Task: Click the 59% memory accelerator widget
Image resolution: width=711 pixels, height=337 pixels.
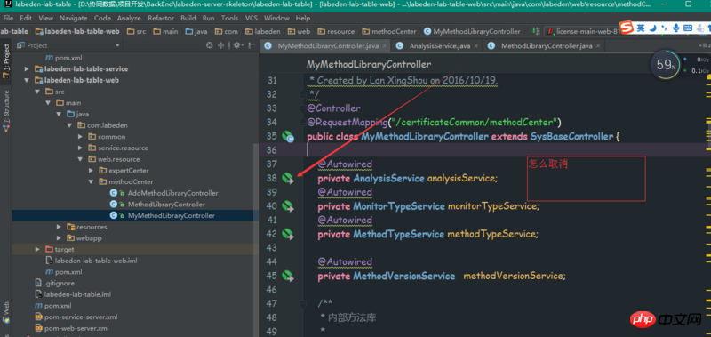Action: (666, 65)
